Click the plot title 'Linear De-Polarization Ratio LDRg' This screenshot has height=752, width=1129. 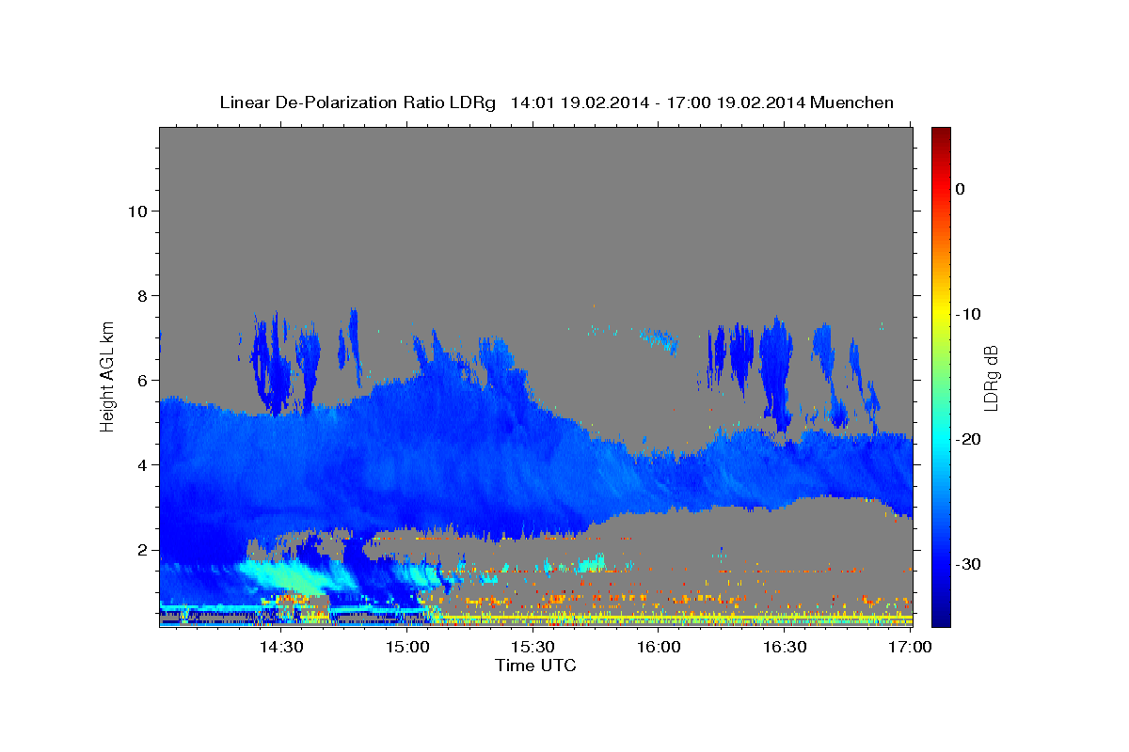tap(358, 102)
